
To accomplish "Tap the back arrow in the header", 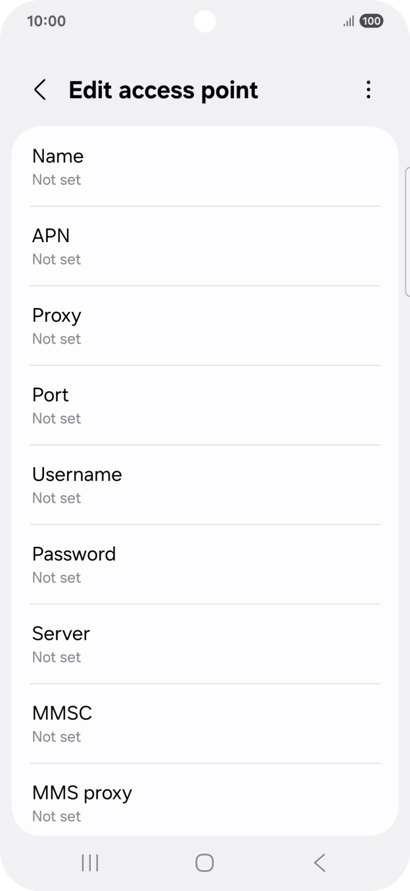I will (40, 90).
